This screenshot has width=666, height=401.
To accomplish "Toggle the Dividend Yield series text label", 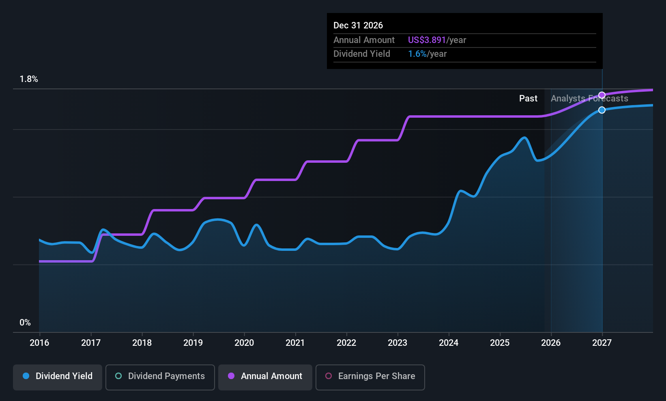I will pos(64,376).
